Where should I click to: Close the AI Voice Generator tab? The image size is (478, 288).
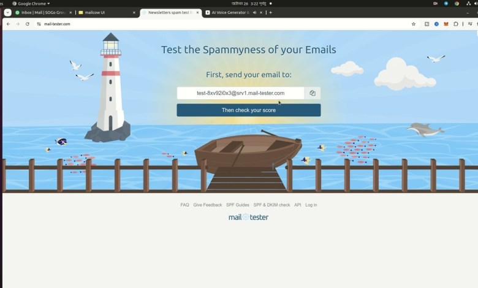click(261, 12)
